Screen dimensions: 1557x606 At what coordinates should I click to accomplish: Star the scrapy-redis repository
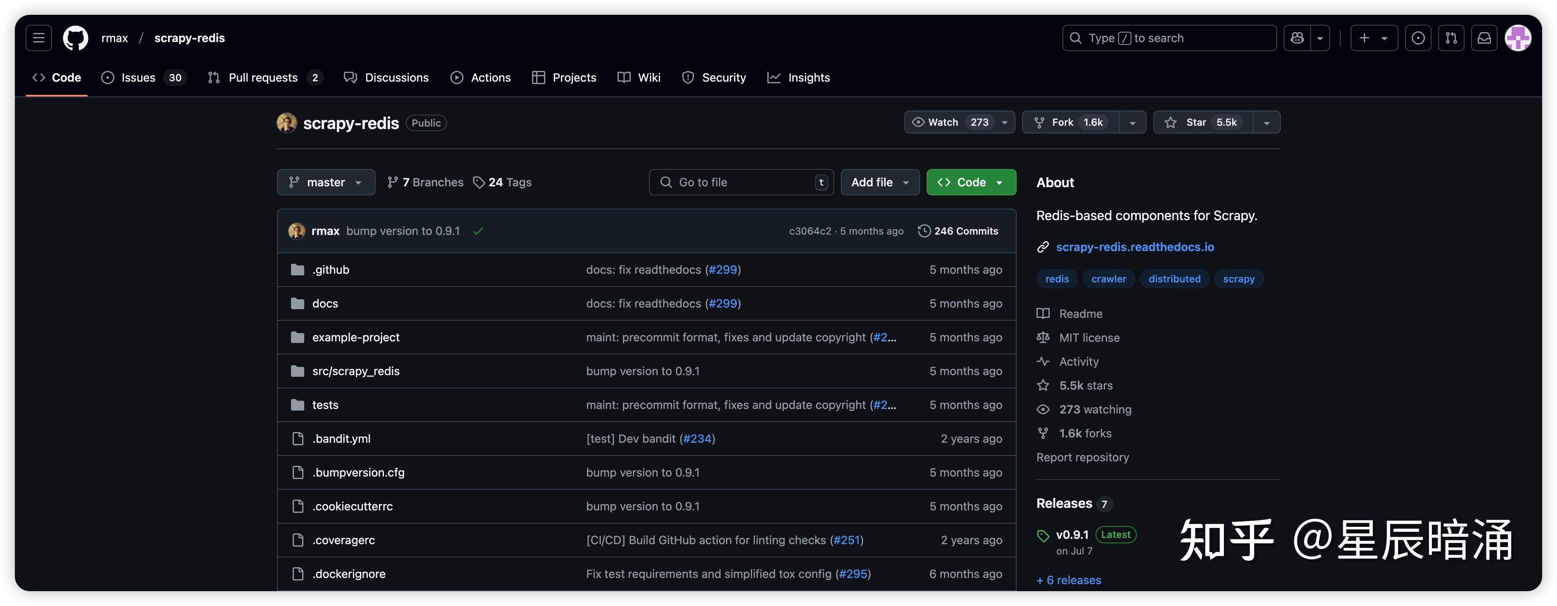1203,122
